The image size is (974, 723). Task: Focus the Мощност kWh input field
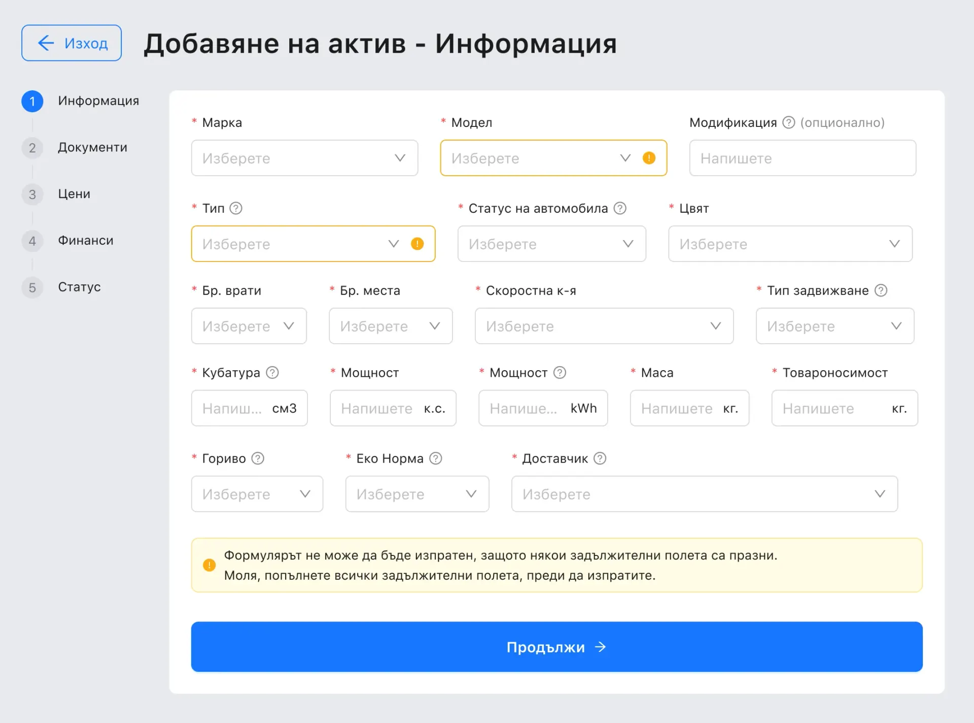click(543, 408)
